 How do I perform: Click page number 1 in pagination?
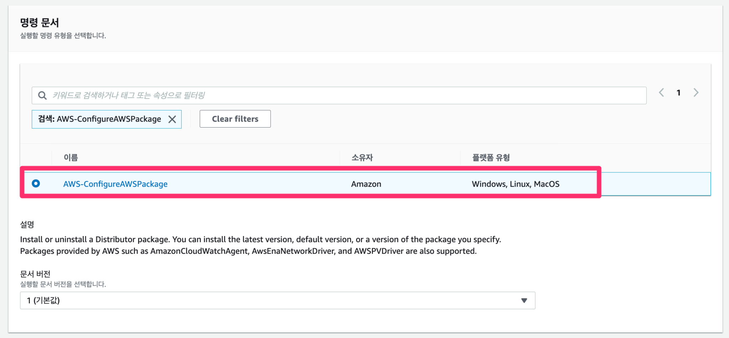pos(678,92)
